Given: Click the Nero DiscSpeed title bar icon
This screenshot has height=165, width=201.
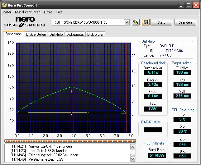Looking at the screenshot, I should click(x=4, y=5).
